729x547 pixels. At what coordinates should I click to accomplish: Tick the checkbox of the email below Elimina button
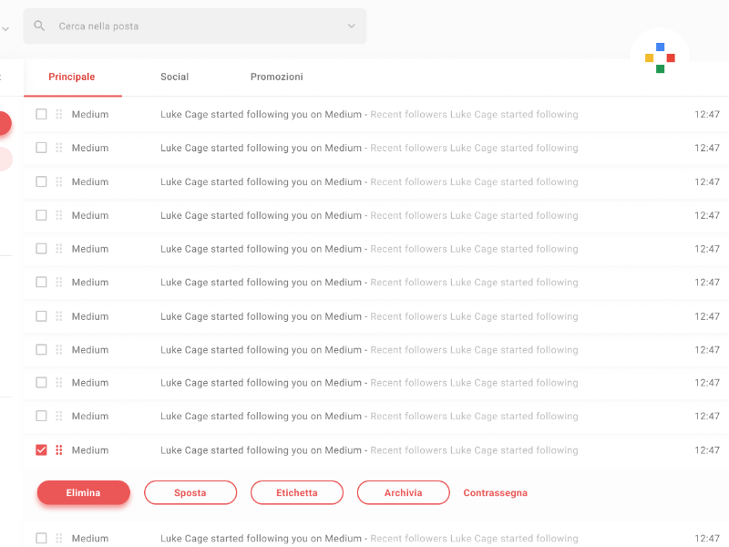41,538
